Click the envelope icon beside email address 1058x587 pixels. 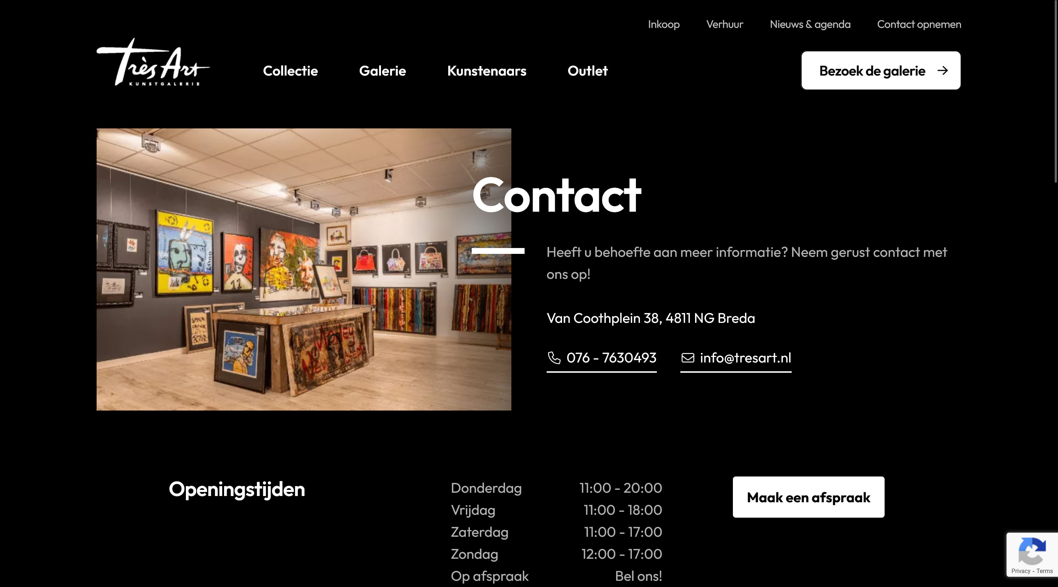click(x=688, y=358)
